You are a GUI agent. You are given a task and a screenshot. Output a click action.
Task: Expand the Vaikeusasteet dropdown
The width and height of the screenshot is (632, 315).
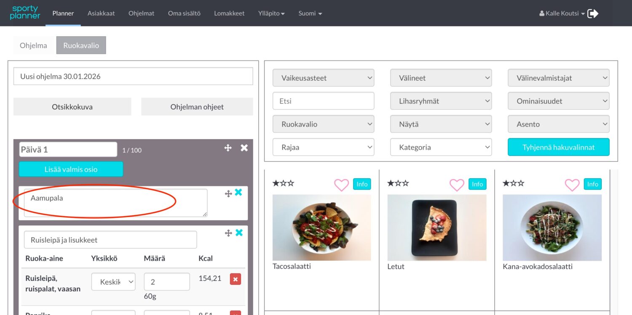(x=323, y=78)
